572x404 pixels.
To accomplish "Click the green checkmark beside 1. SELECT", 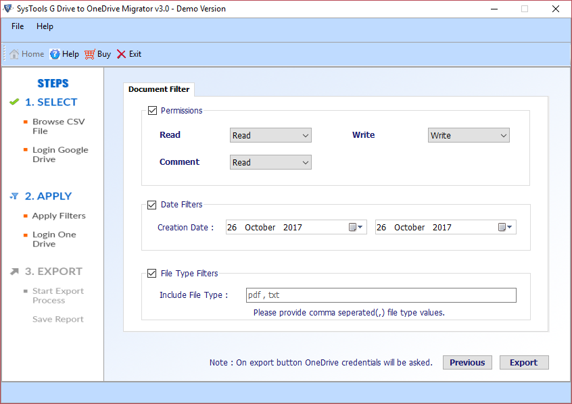I will [x=14, y=102].
